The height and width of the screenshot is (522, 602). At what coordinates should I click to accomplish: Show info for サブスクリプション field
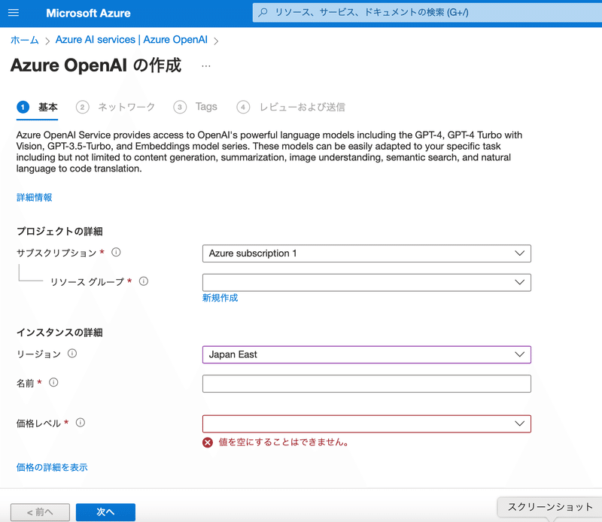[x=116, y=252]
